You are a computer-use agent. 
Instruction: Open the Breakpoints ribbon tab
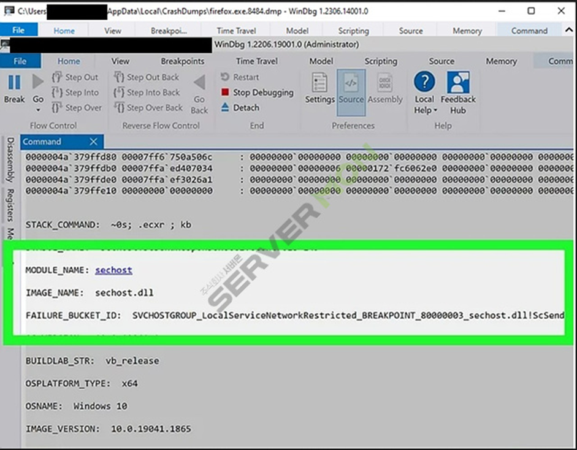coord(182,61)
